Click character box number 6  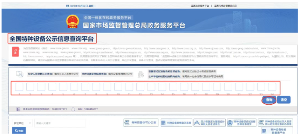pyautogui.click(x=74, y=87)
